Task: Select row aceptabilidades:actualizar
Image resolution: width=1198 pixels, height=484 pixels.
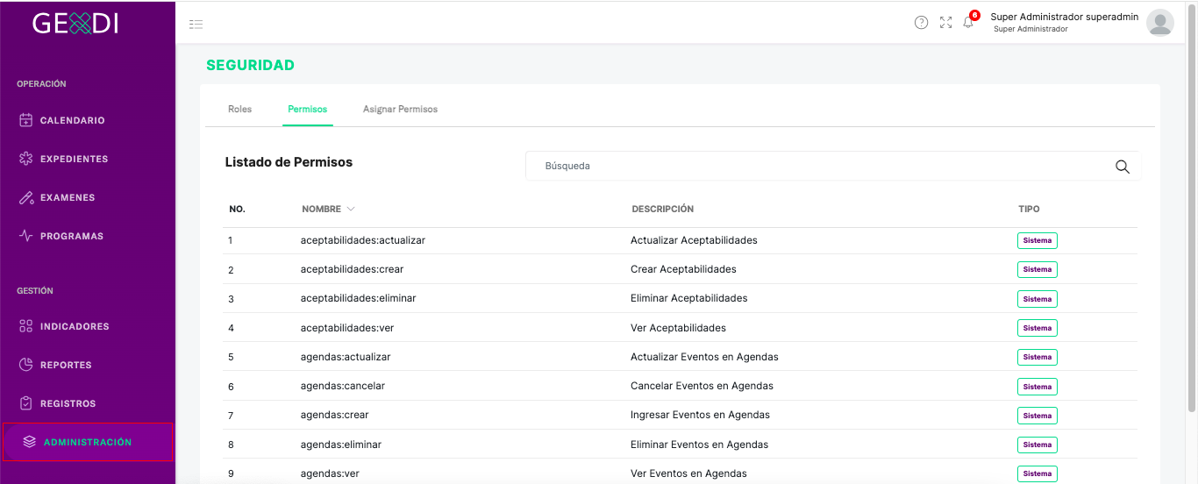Action: click(680, 240)
